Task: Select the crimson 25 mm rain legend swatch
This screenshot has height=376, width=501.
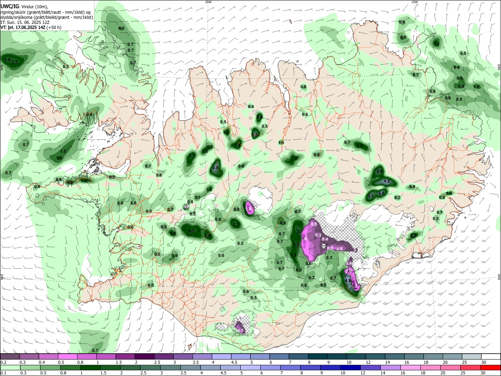Action: (x=470, y=367)
